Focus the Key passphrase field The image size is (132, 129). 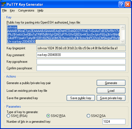click(81, 62)
